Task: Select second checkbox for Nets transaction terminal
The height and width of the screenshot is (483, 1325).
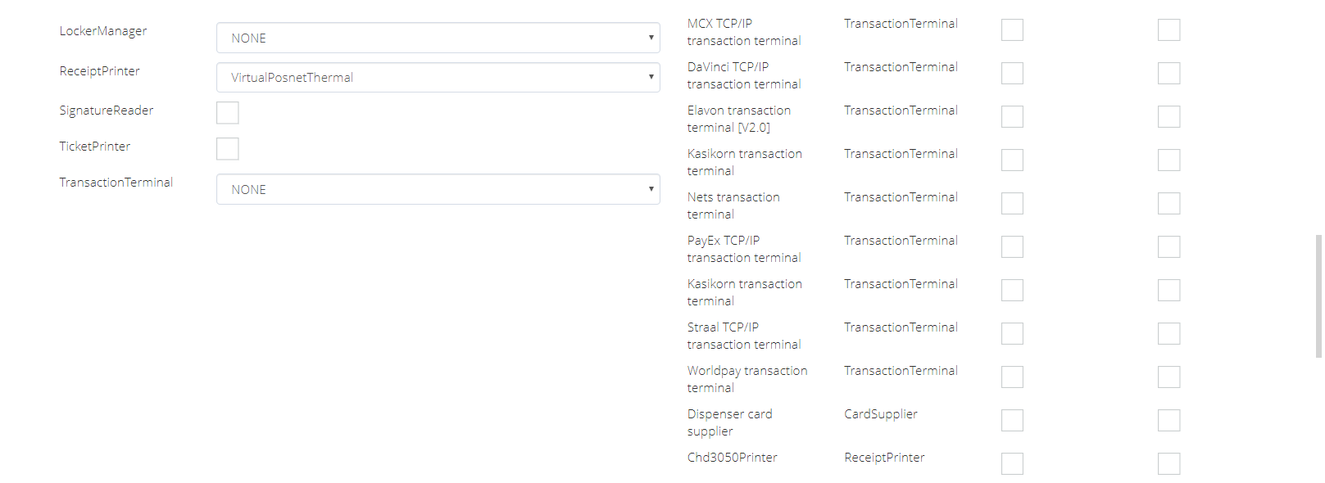Action: pyautogui.click(x=1168, y=204)
